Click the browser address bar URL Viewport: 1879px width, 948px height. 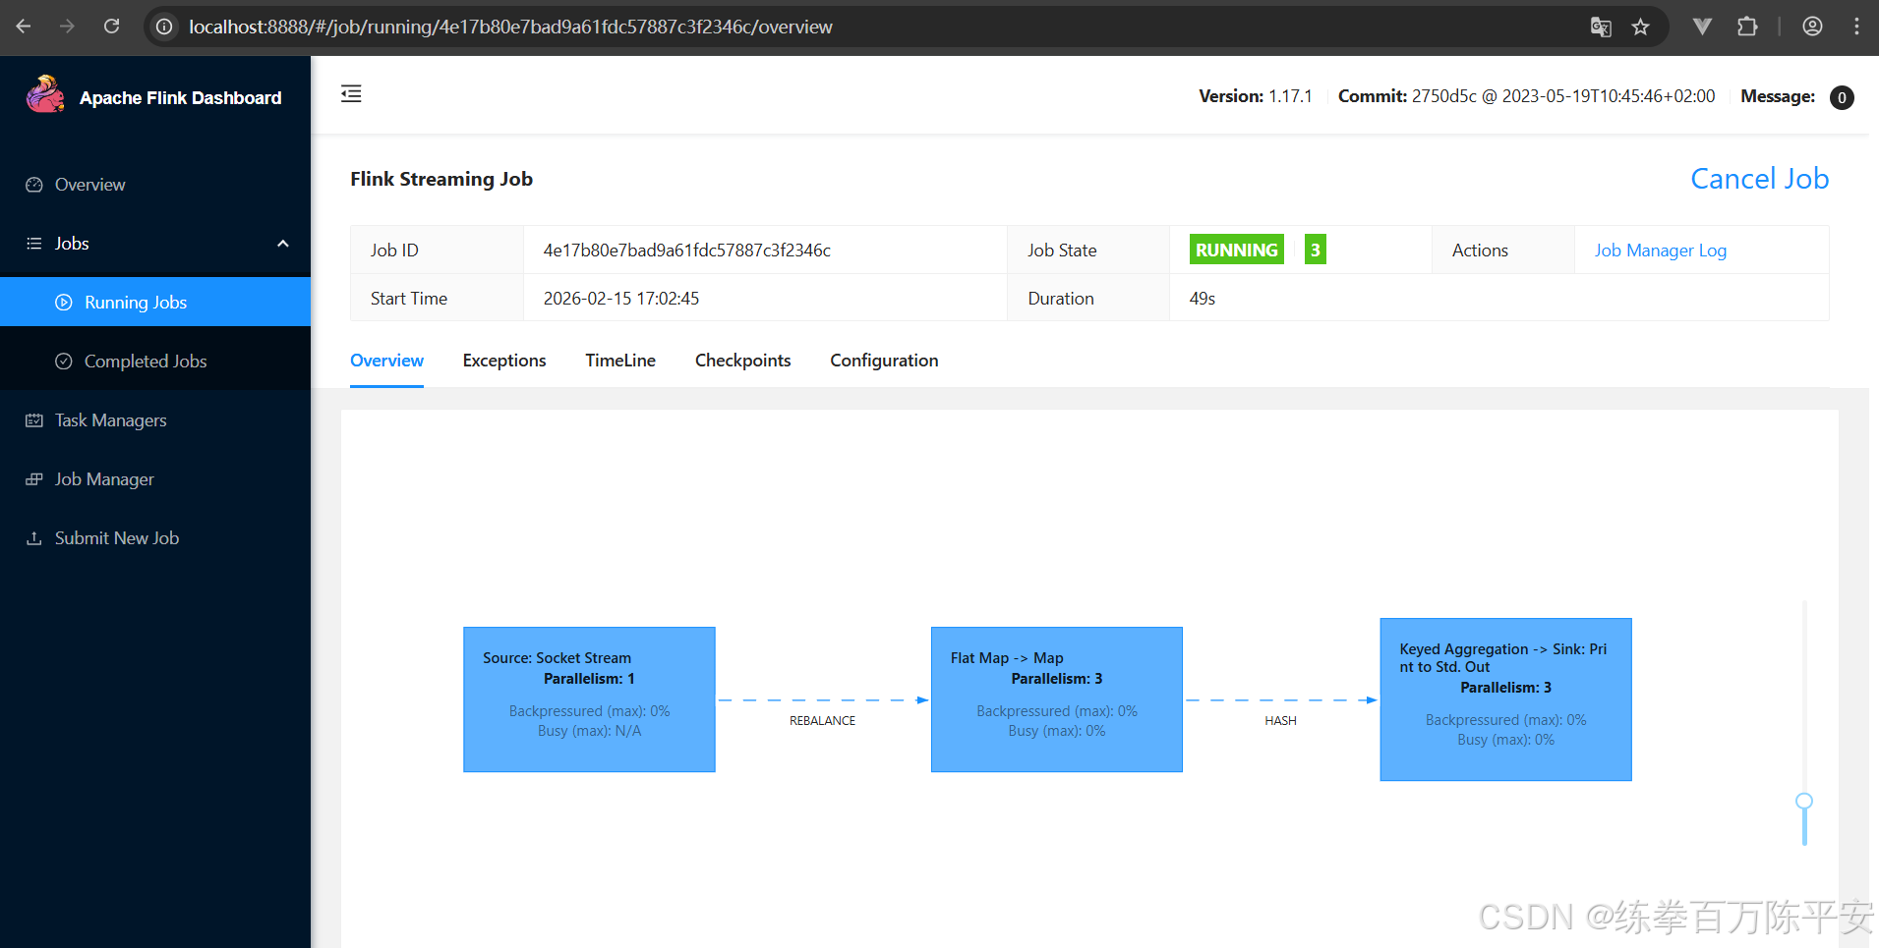tap(510, 27)
